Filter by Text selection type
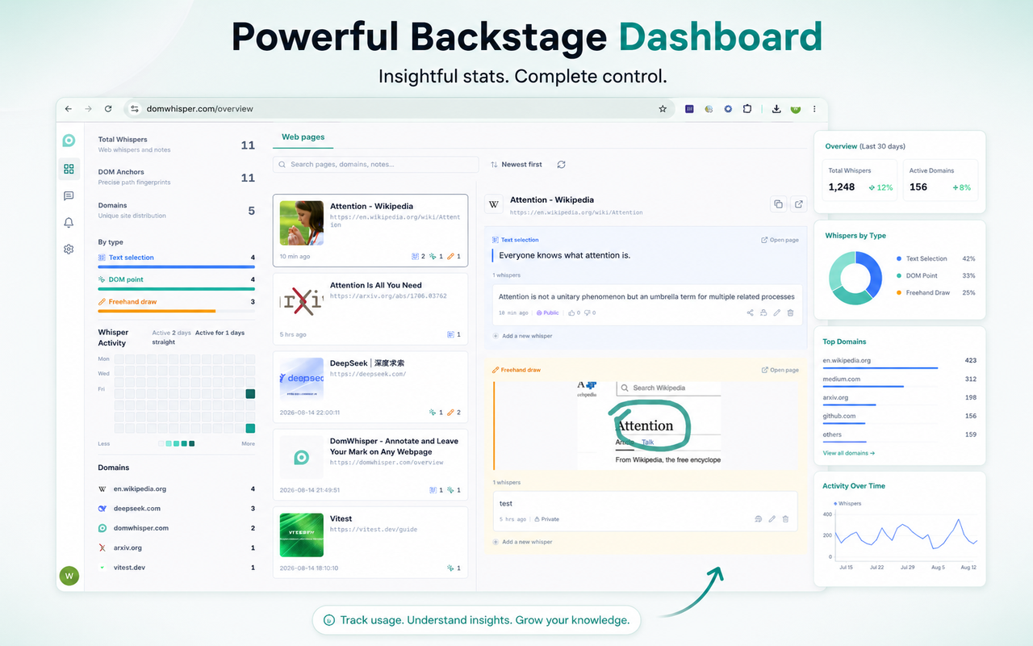Screen dimensions: 1033x646 [x=176, y=260]
